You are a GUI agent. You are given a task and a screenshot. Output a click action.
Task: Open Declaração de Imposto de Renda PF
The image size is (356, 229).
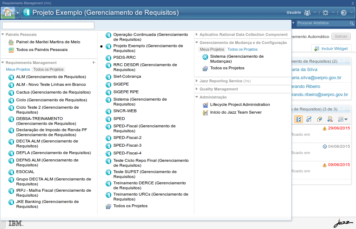(51, 132)
